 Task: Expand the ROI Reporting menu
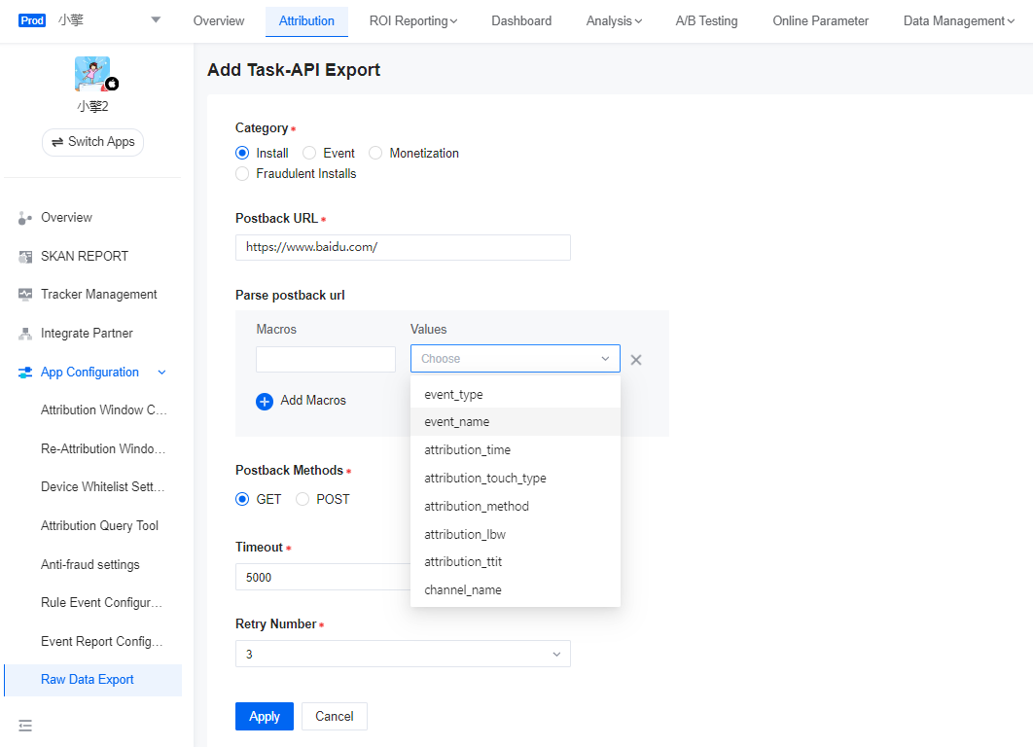pos(413,20)
